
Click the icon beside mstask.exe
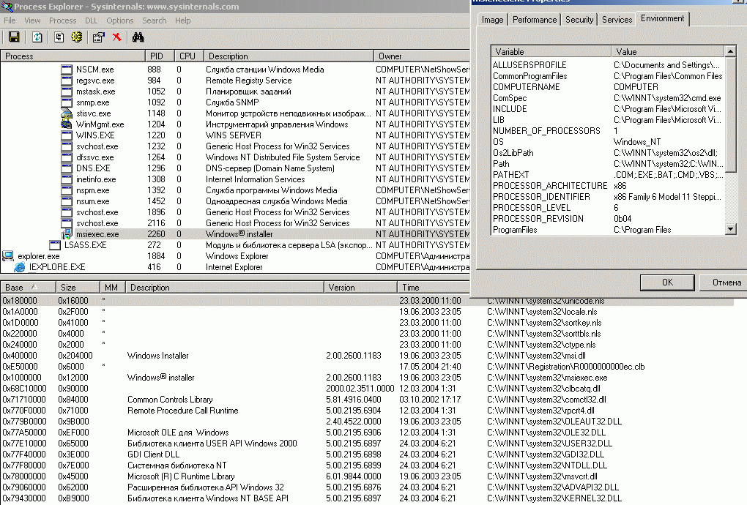point(67,91)
